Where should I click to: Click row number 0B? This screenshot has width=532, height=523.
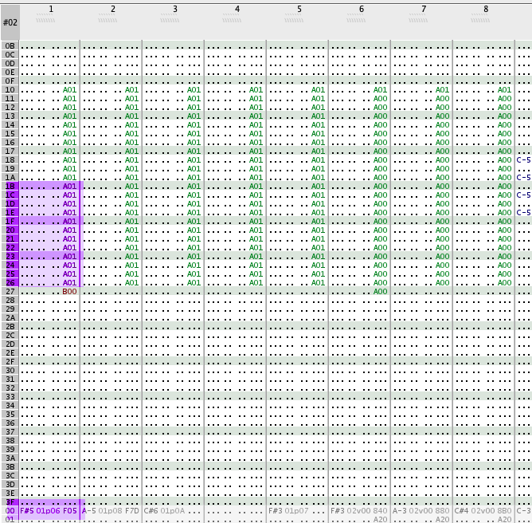[x=10, y=46]
